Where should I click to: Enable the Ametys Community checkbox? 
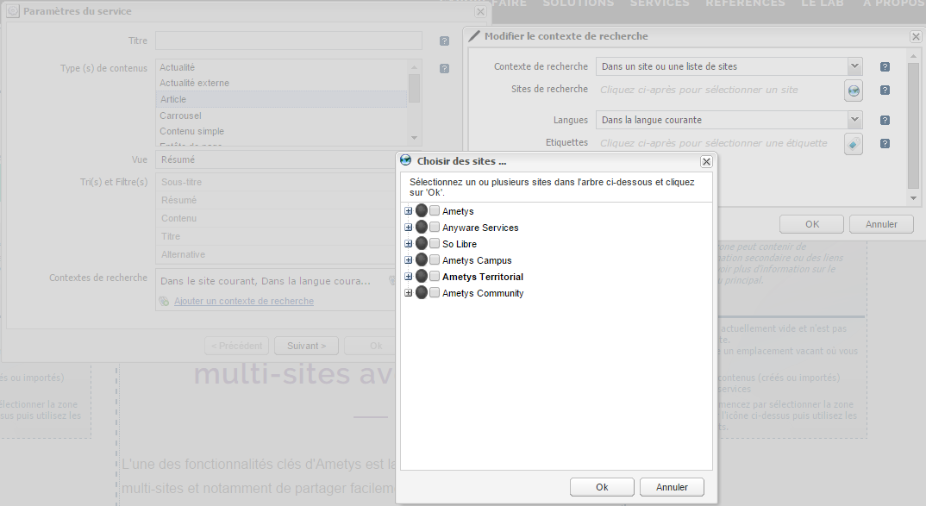(435, 293)
